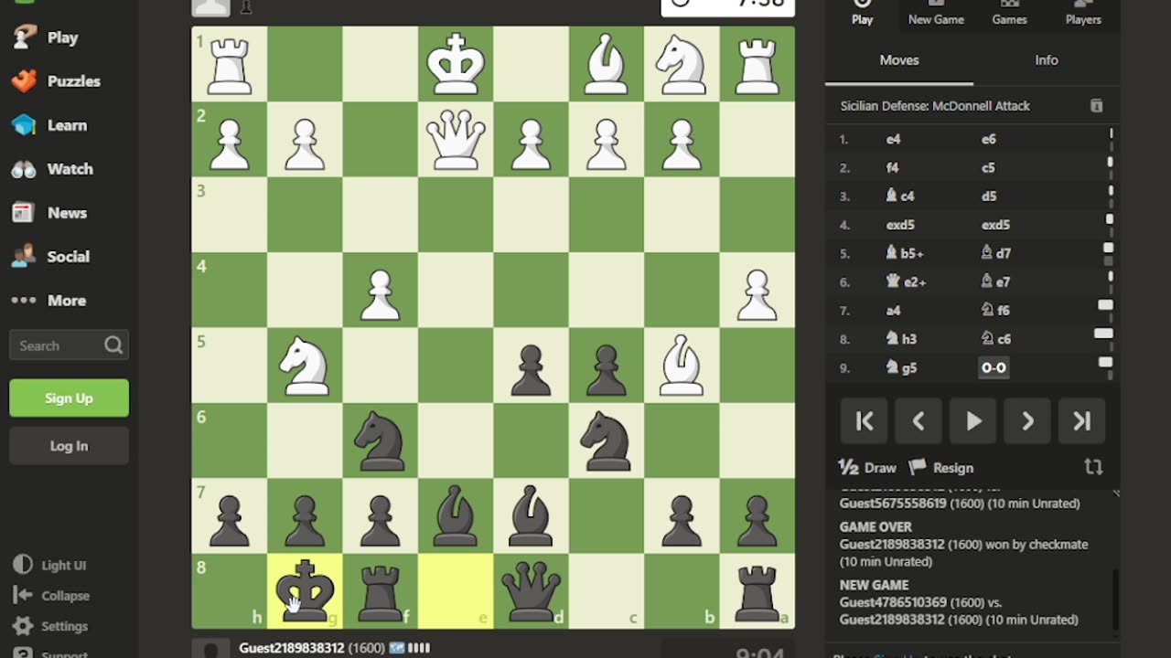
Task: Click the highlighted empty e8 square
Action: tap(456, 591)
